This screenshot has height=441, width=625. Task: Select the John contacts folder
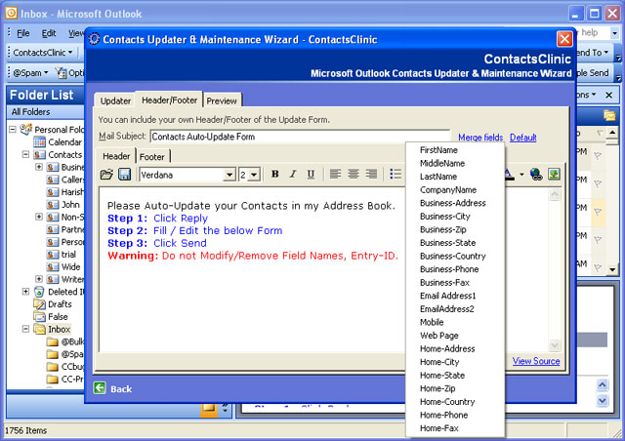click(70, 204)
